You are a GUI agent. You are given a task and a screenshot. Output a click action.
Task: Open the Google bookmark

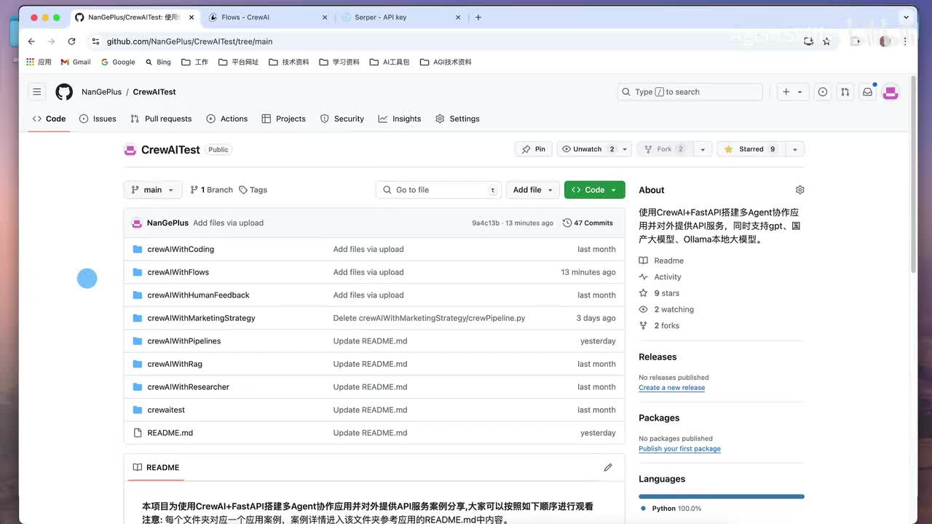[118, 62]
